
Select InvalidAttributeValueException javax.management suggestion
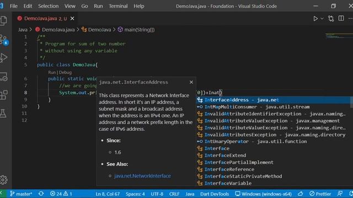(274, 121)
